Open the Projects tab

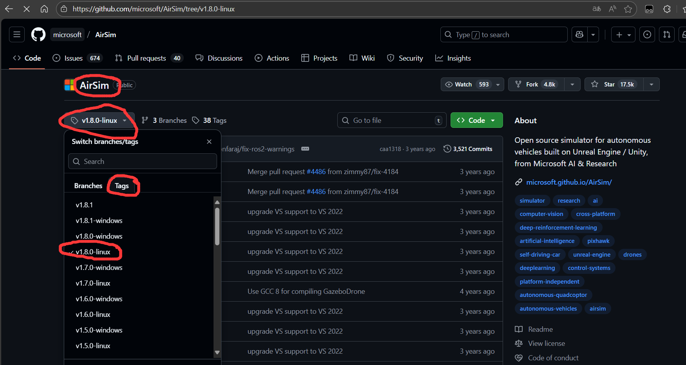pos(319,58)
